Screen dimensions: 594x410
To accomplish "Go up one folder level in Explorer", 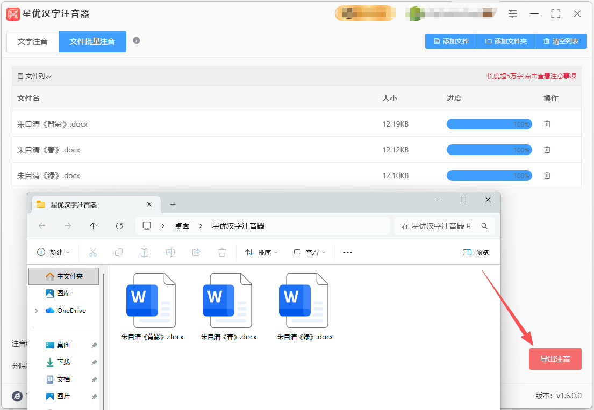I will pos(93,226).
